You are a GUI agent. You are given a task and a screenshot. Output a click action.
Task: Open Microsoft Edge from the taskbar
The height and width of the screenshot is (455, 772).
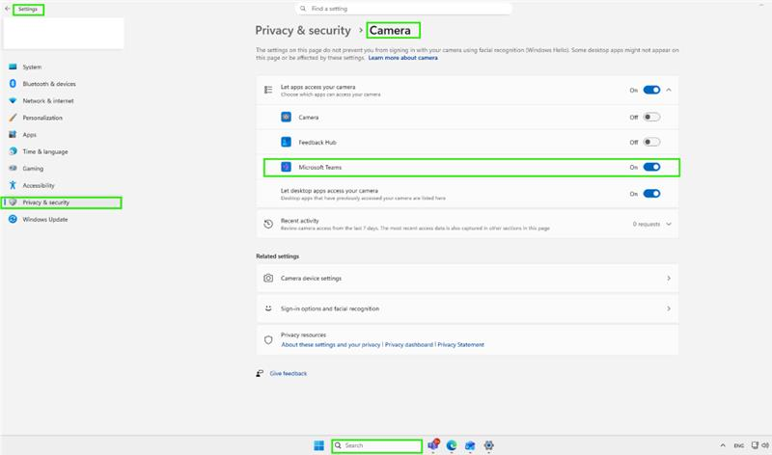(x=452, y=445)
